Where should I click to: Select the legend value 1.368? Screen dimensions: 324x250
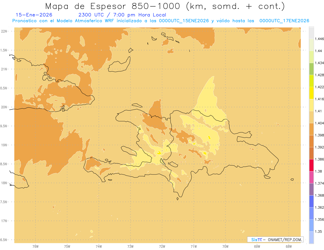[x=320, y=195]
